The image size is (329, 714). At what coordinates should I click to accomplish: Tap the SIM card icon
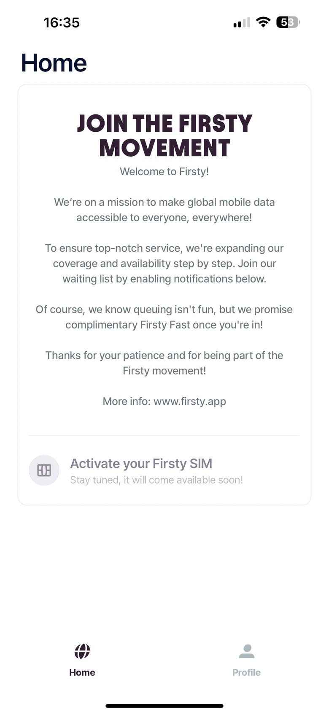[44, 470]
